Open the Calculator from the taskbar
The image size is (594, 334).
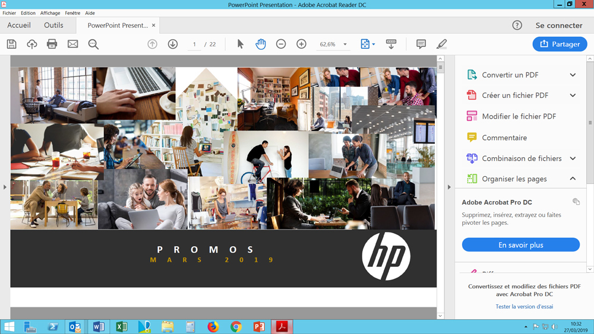[x=190, y=327]
